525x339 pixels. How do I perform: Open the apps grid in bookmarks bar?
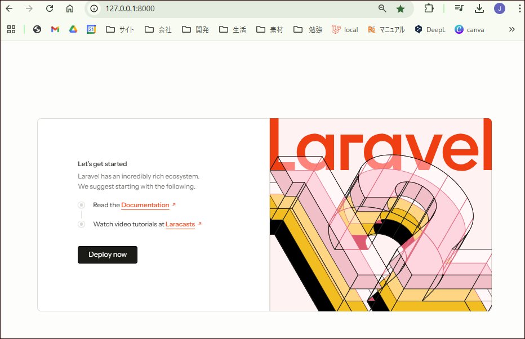11,29
